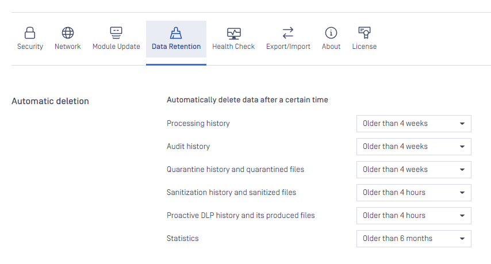The width and height of the screenshot is (491, 264).
Task: Expand the Proactive DLP history dropdown
Action: click(x=413, y=216)
